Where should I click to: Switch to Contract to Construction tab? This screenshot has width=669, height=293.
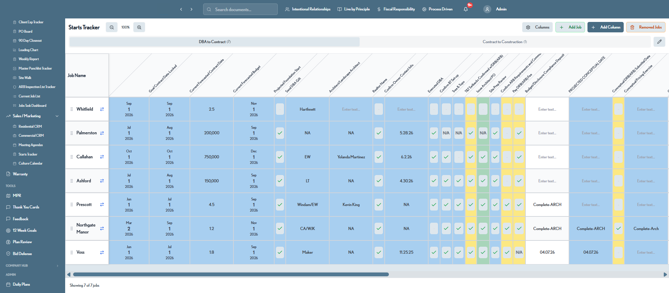point(505,42)
